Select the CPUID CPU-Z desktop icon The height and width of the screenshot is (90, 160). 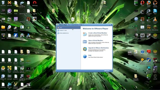pyautogui.click(x=16, y=20)
